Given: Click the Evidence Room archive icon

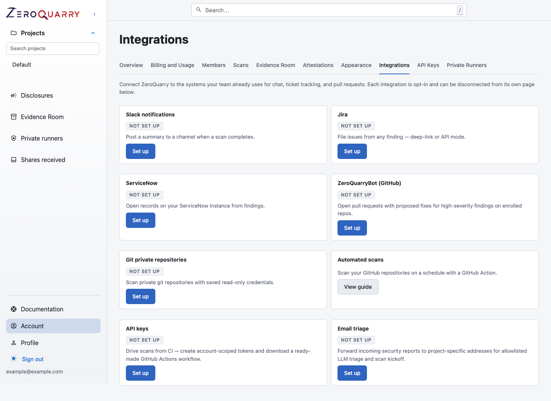Looking at the screenshot, I should [14, 117].
